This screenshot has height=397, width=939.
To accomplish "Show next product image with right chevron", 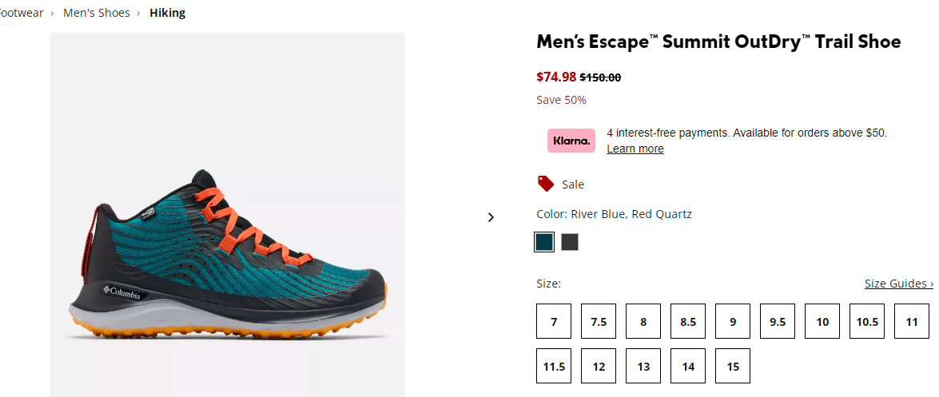I will pos(491,216).
